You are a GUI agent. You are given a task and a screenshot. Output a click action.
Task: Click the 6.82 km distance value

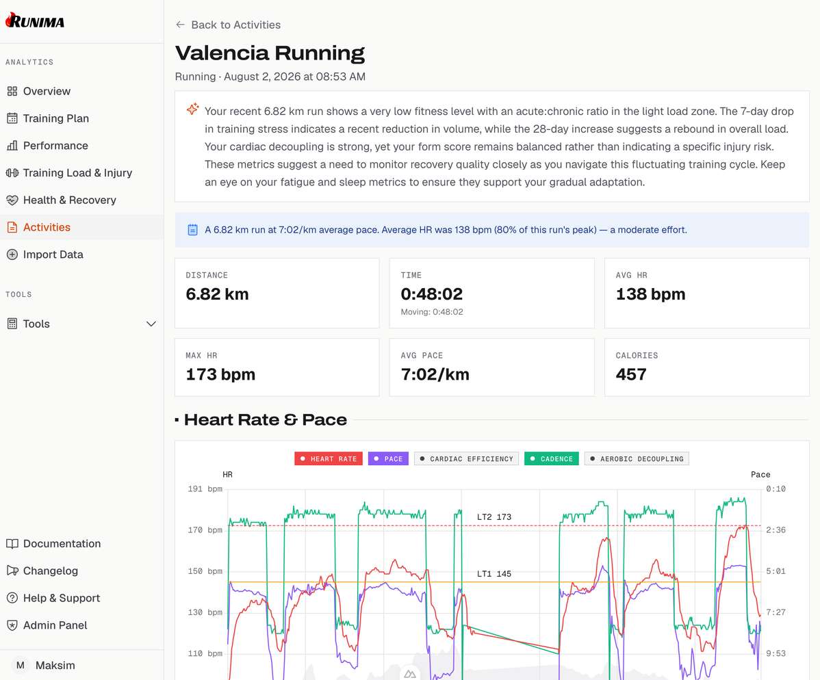[x=217, y=294]
